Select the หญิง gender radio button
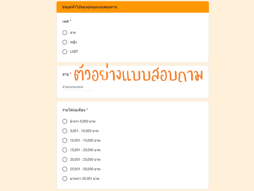This screenshot has height=191, width=254. (65, 42)
